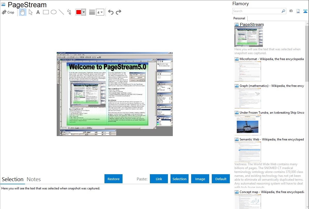Activate the hand pan tool

23,12
